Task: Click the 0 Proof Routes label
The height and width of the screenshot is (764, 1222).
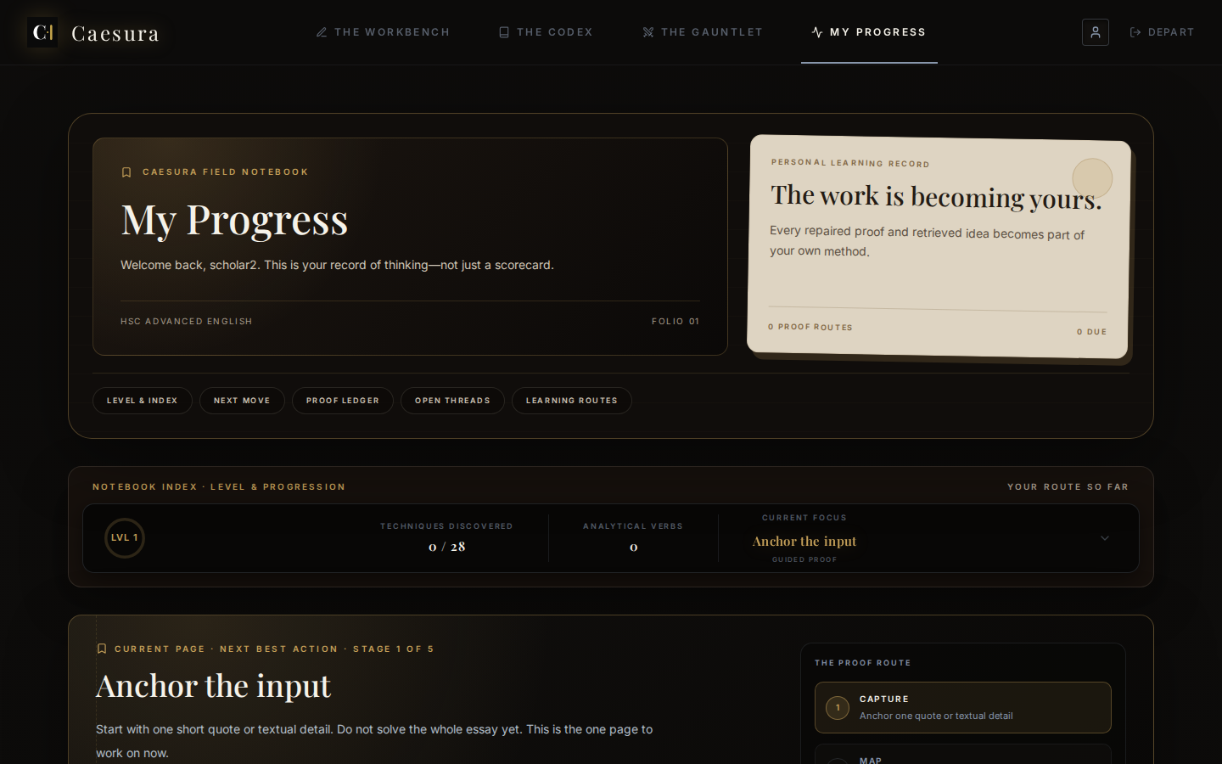Action: [x=810, y=327]
